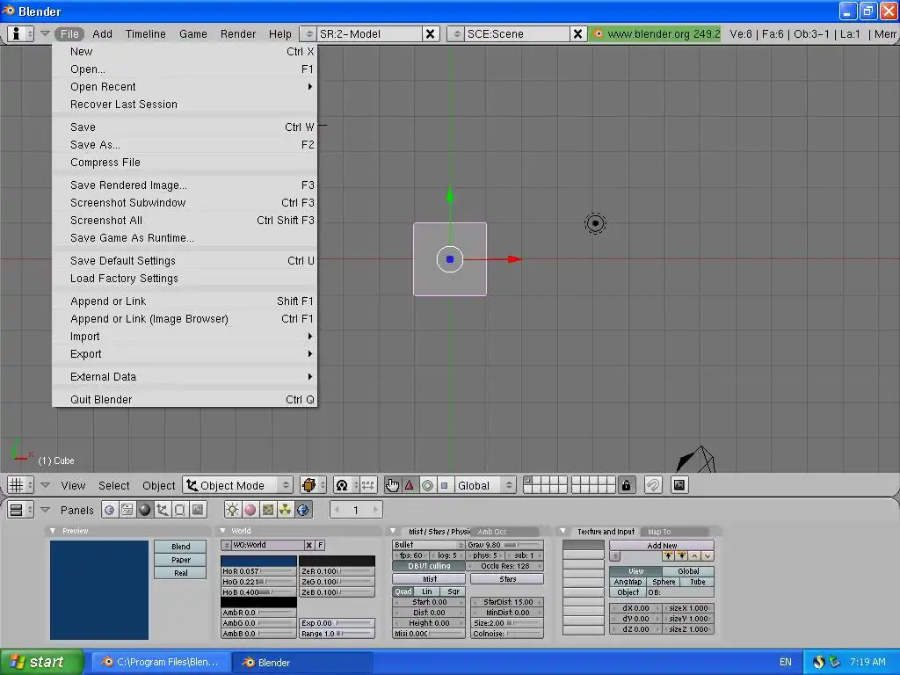
Task: Open the Bullet physics engine dropdown
Action: pyautogui.click(x=429, y=545)
